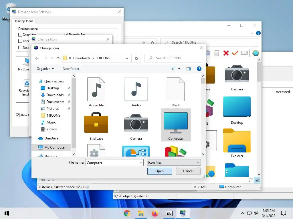The image size is (293, 219).
Task: Click the File name input field
Action: 112,163
